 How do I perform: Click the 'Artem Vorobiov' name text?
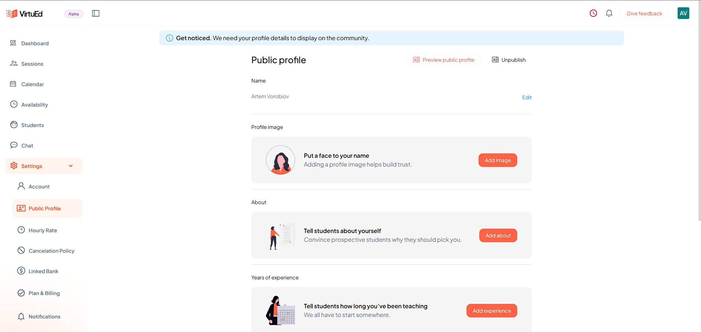pyautogui.click(x=270, y=96)
